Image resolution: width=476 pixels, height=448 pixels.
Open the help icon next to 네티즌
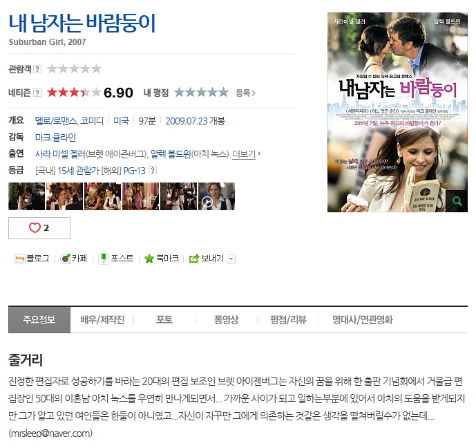(x=37, y=93)
